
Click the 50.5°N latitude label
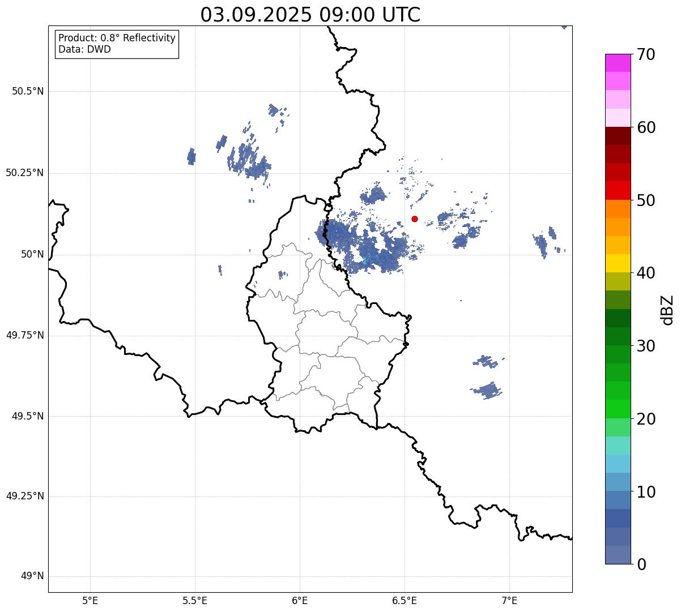tap(28, 91)
